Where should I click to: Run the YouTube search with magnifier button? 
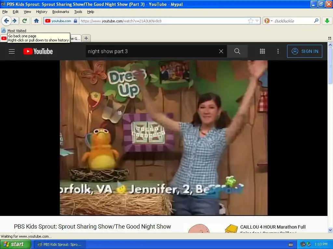(x=237, y=51)
